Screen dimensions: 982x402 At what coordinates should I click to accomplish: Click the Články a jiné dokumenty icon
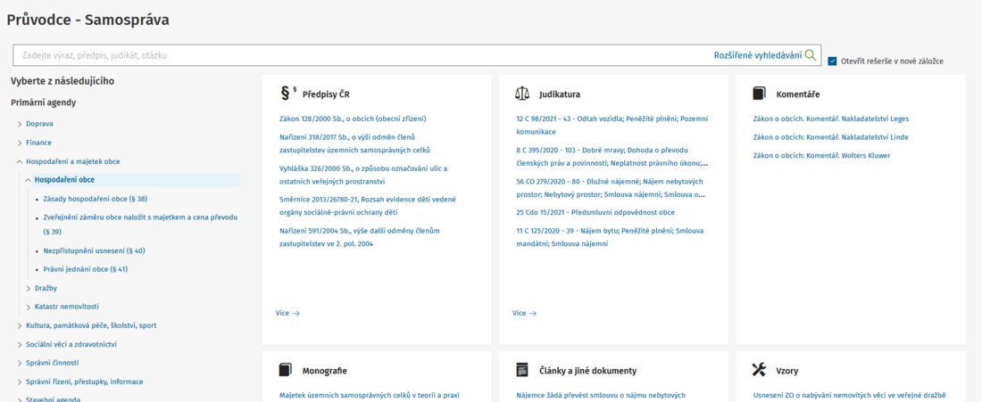click(522, 370)
